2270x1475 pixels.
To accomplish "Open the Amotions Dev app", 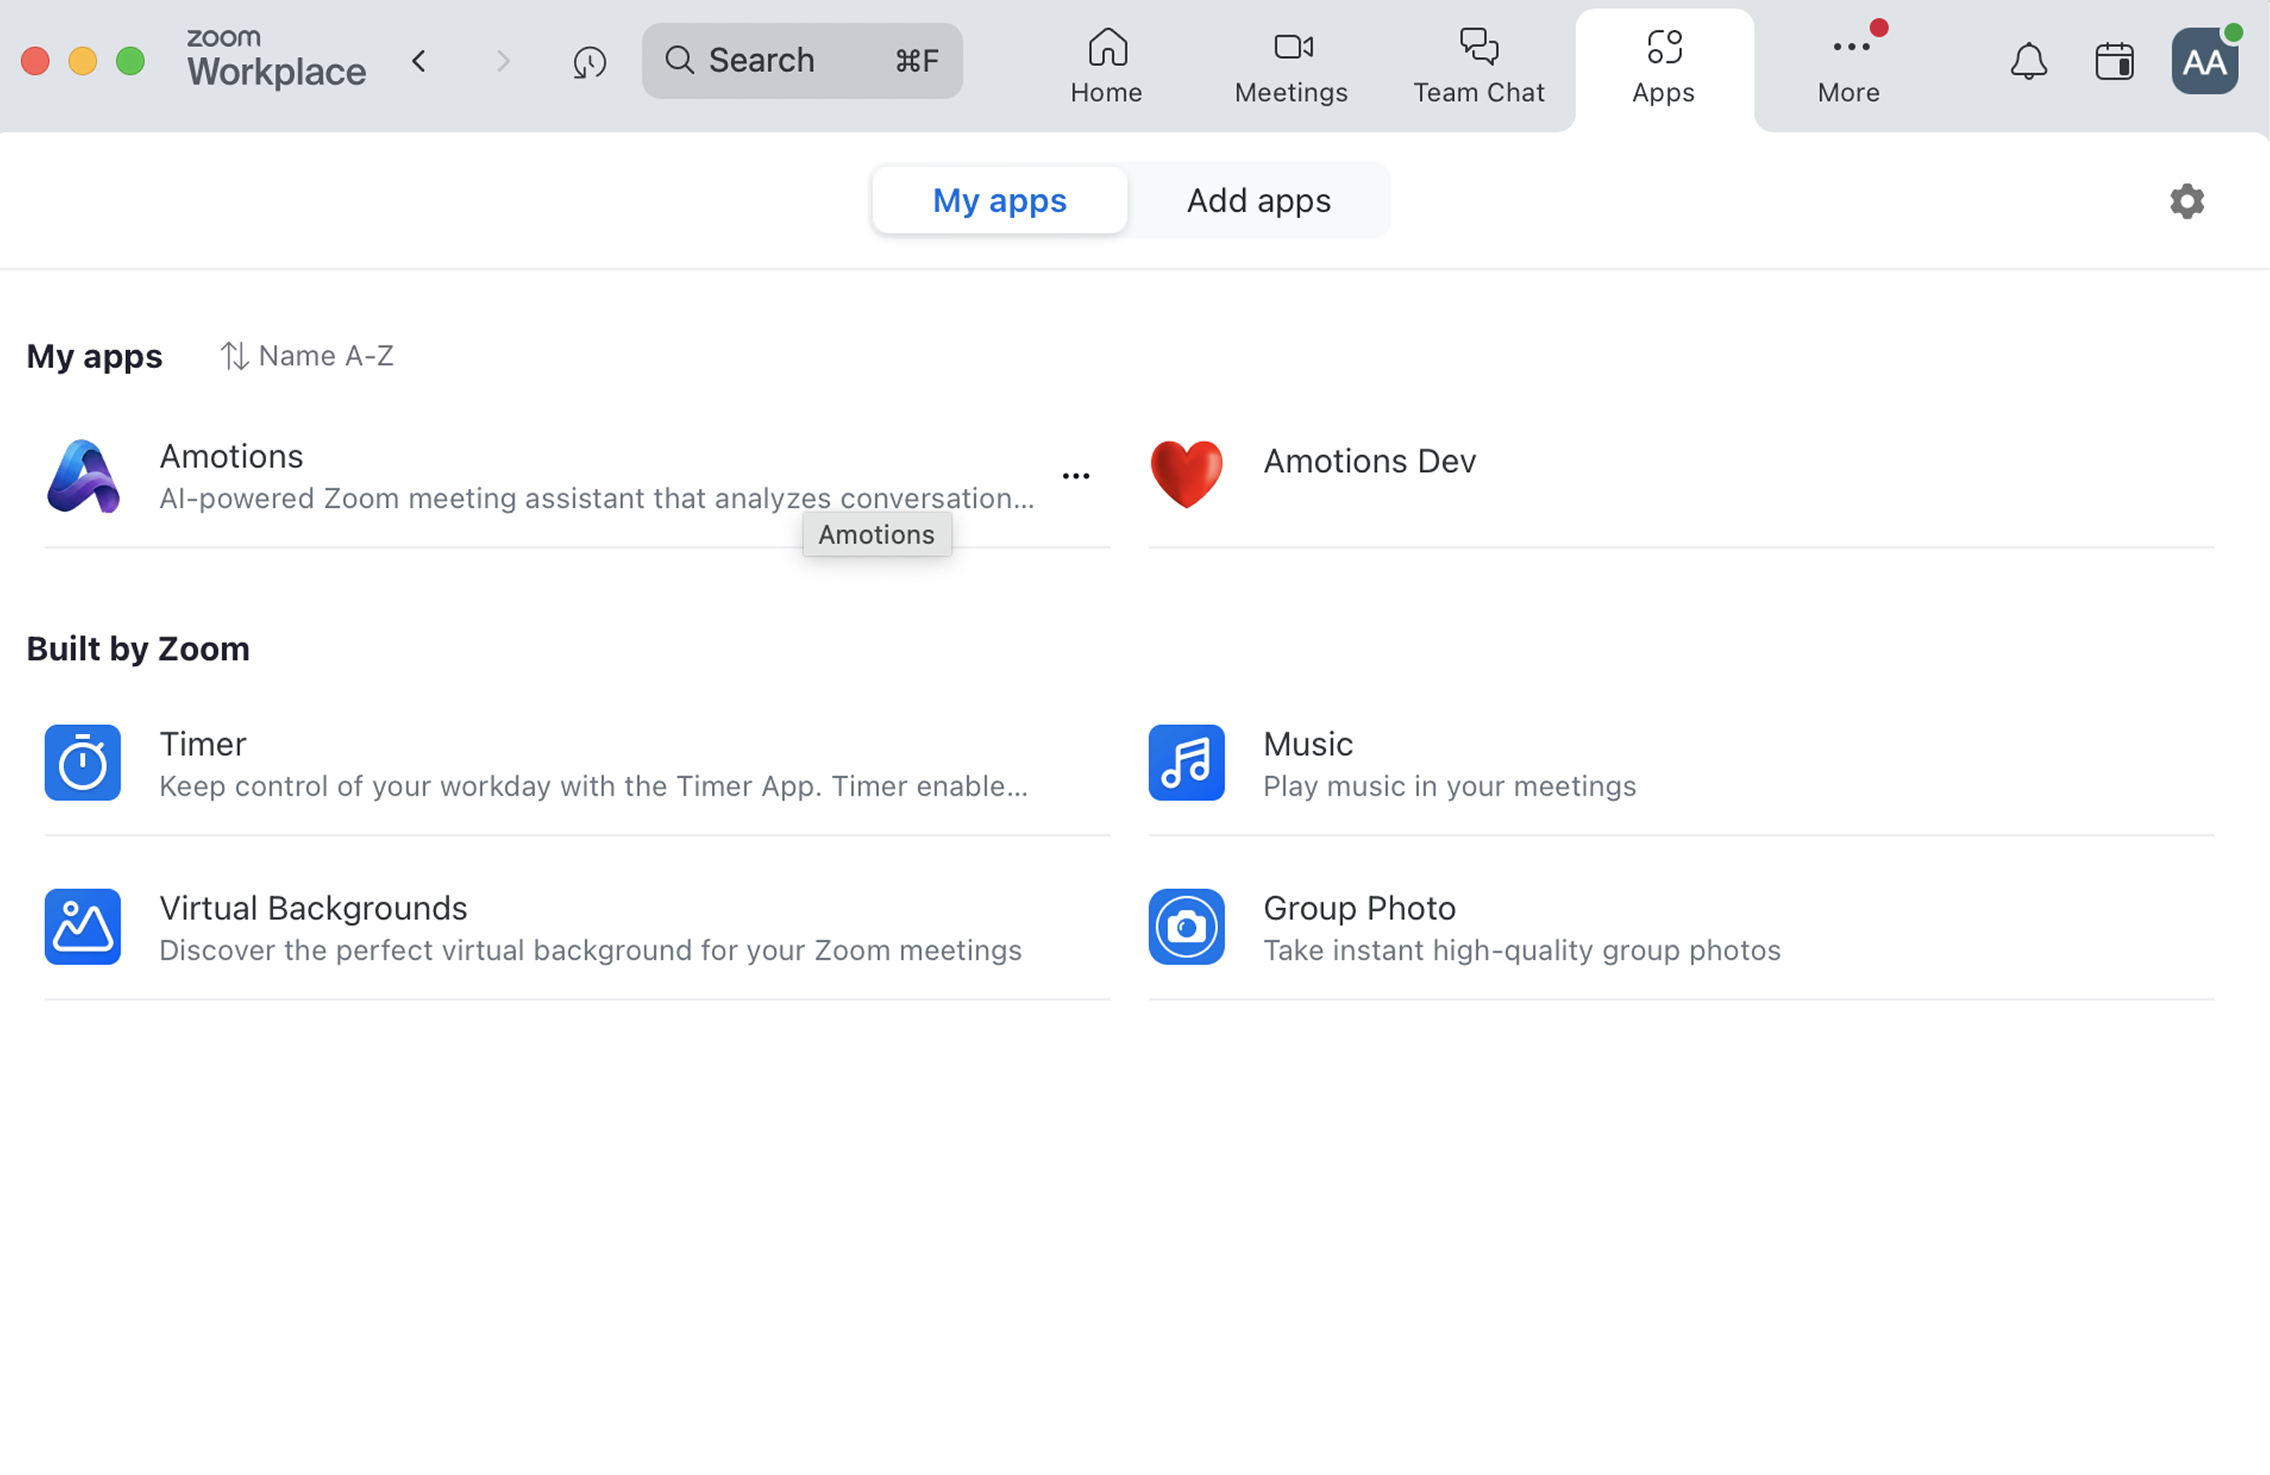I will (x=1370, y=461).
